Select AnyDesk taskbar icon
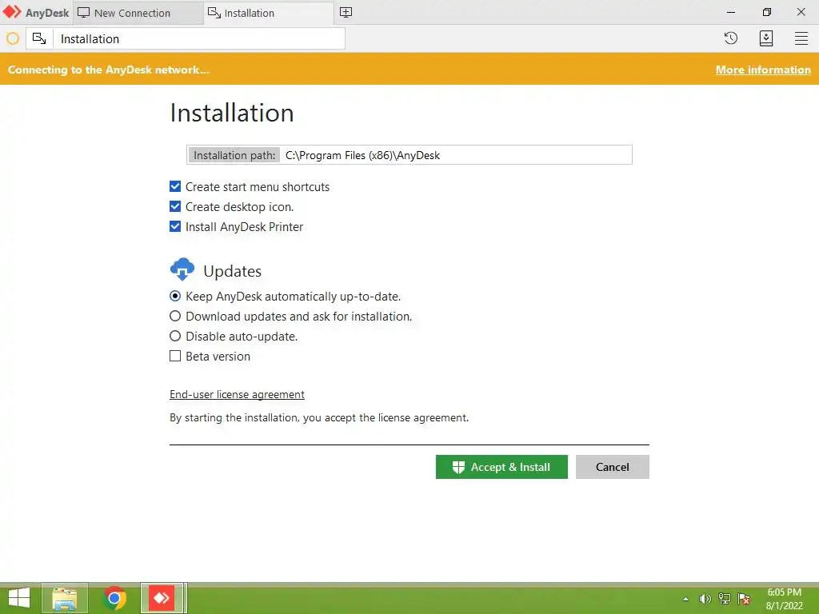The image size is (819, 614). click(162, 598)
